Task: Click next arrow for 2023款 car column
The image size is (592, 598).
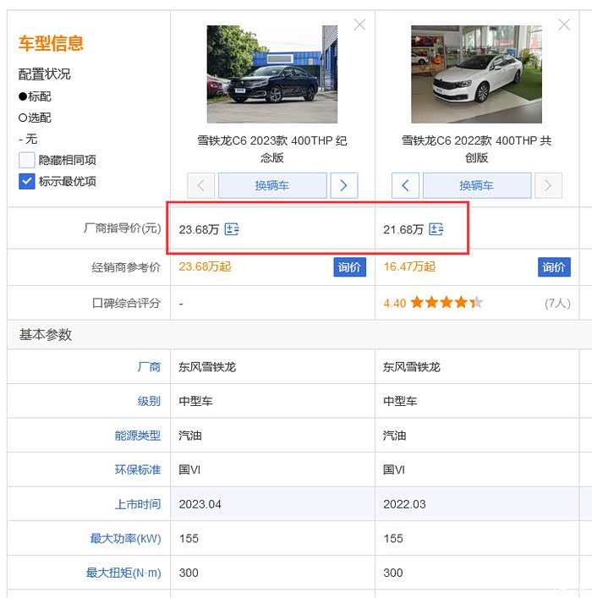Action: [x=343, y=185]
